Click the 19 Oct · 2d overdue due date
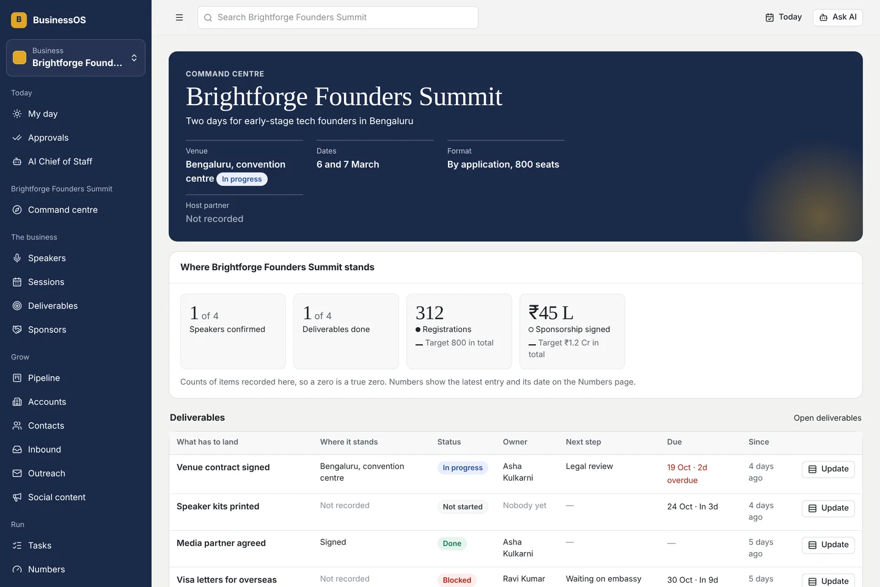Image resolution: width=880 pixels, height=587 pixels. pos(687,474)
